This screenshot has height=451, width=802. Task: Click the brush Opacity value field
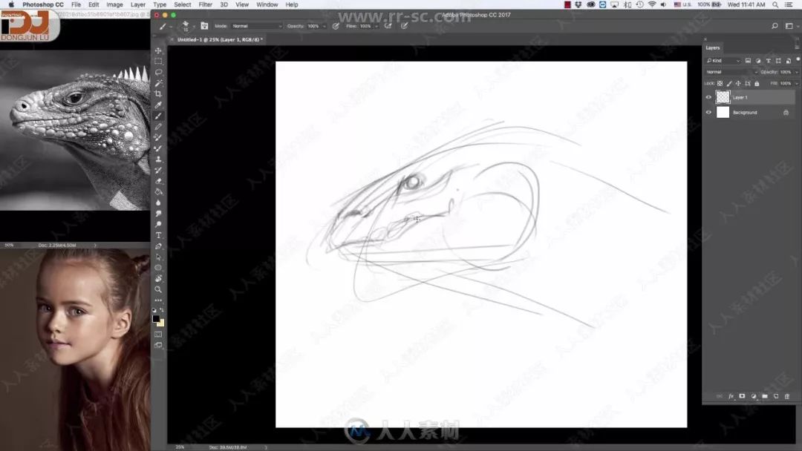click(314, 26)
